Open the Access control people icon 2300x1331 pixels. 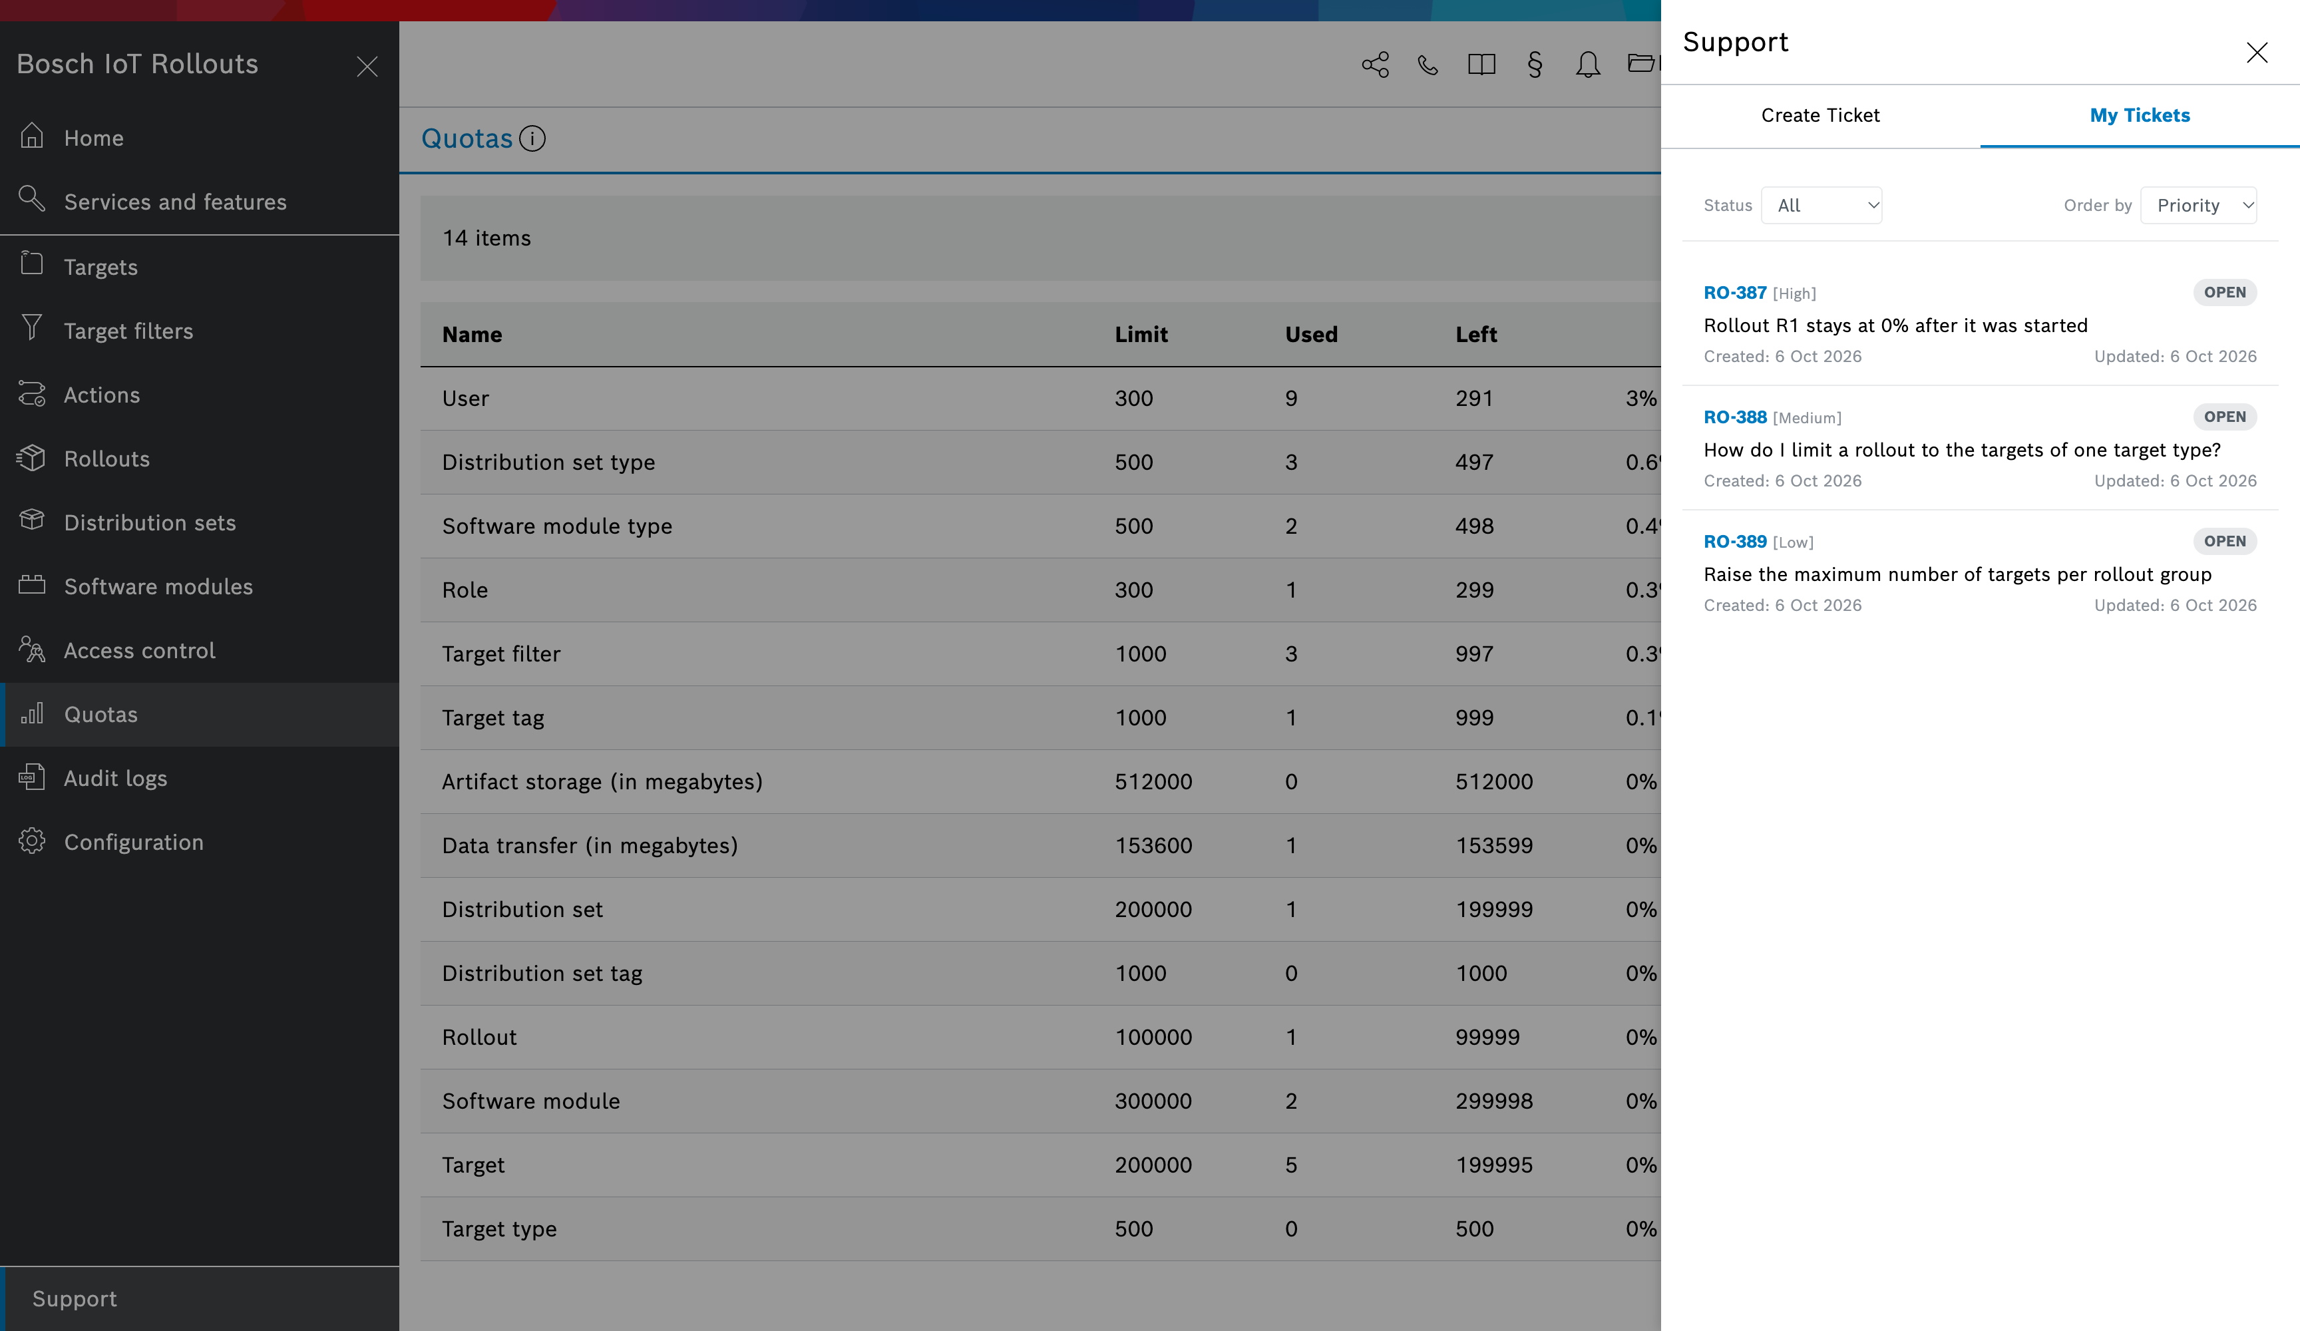tap(32, 649)
